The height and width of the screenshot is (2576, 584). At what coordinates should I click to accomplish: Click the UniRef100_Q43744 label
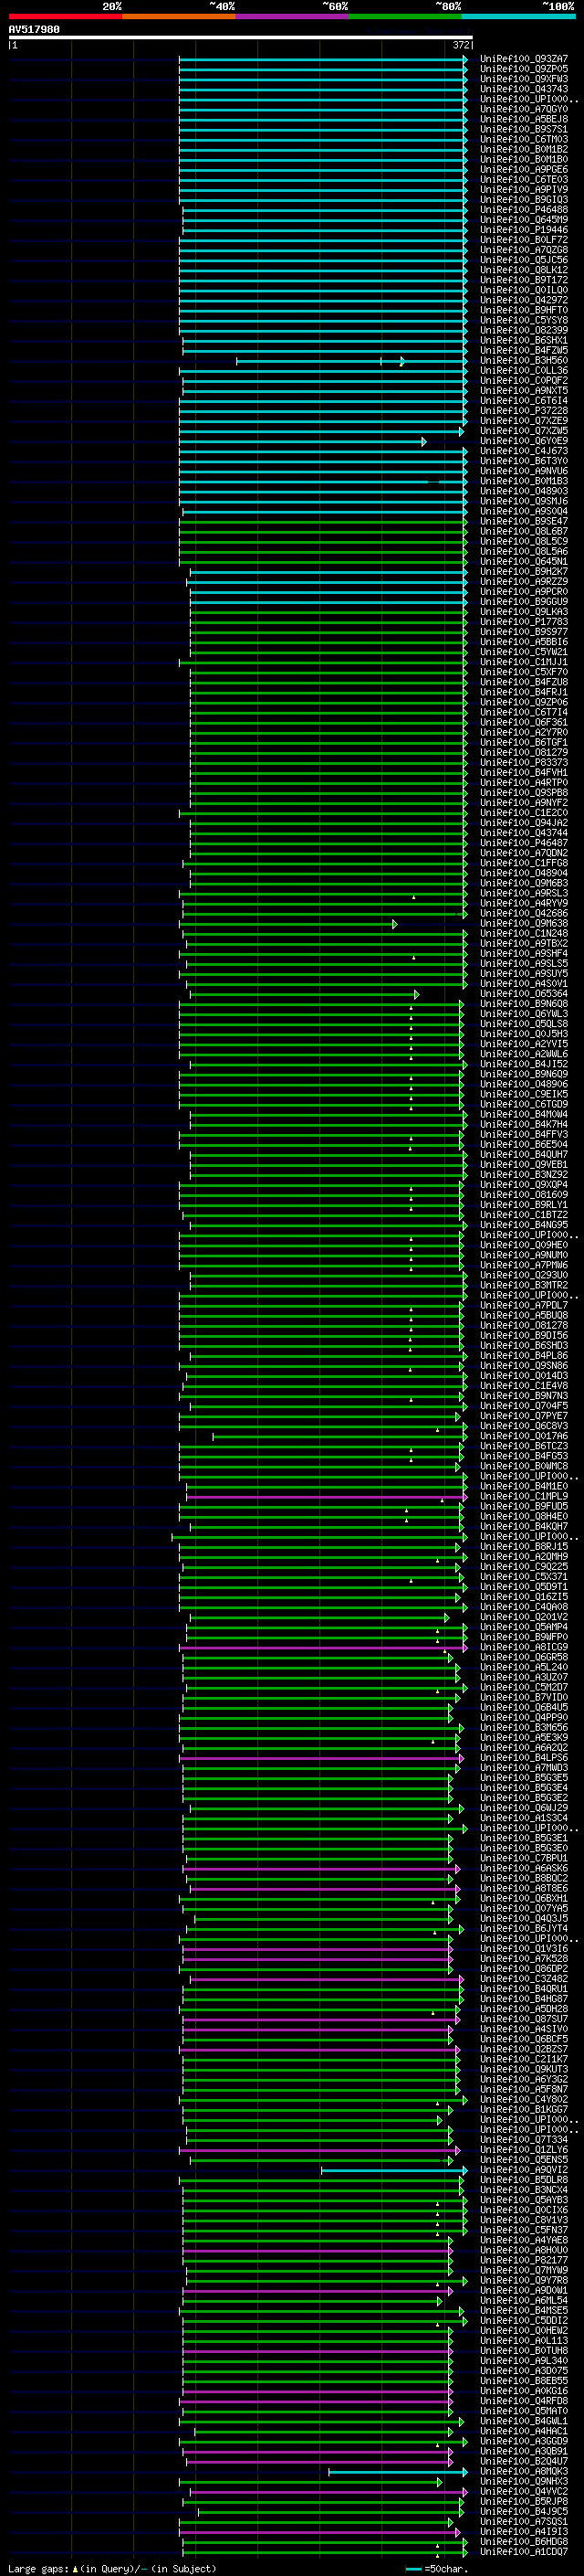524,833
